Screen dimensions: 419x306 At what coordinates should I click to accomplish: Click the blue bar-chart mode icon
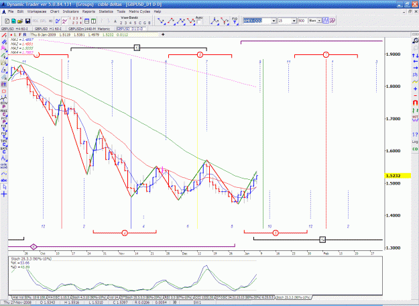click(325, 21)
